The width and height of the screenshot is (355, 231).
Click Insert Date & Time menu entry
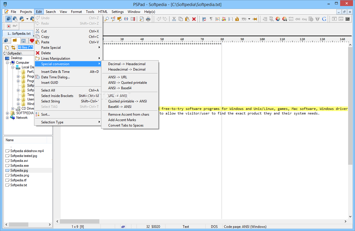pyautogui.click(x=68, y=72)
